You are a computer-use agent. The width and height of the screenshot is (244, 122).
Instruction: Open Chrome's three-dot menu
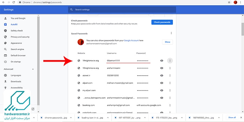point(241,2)
